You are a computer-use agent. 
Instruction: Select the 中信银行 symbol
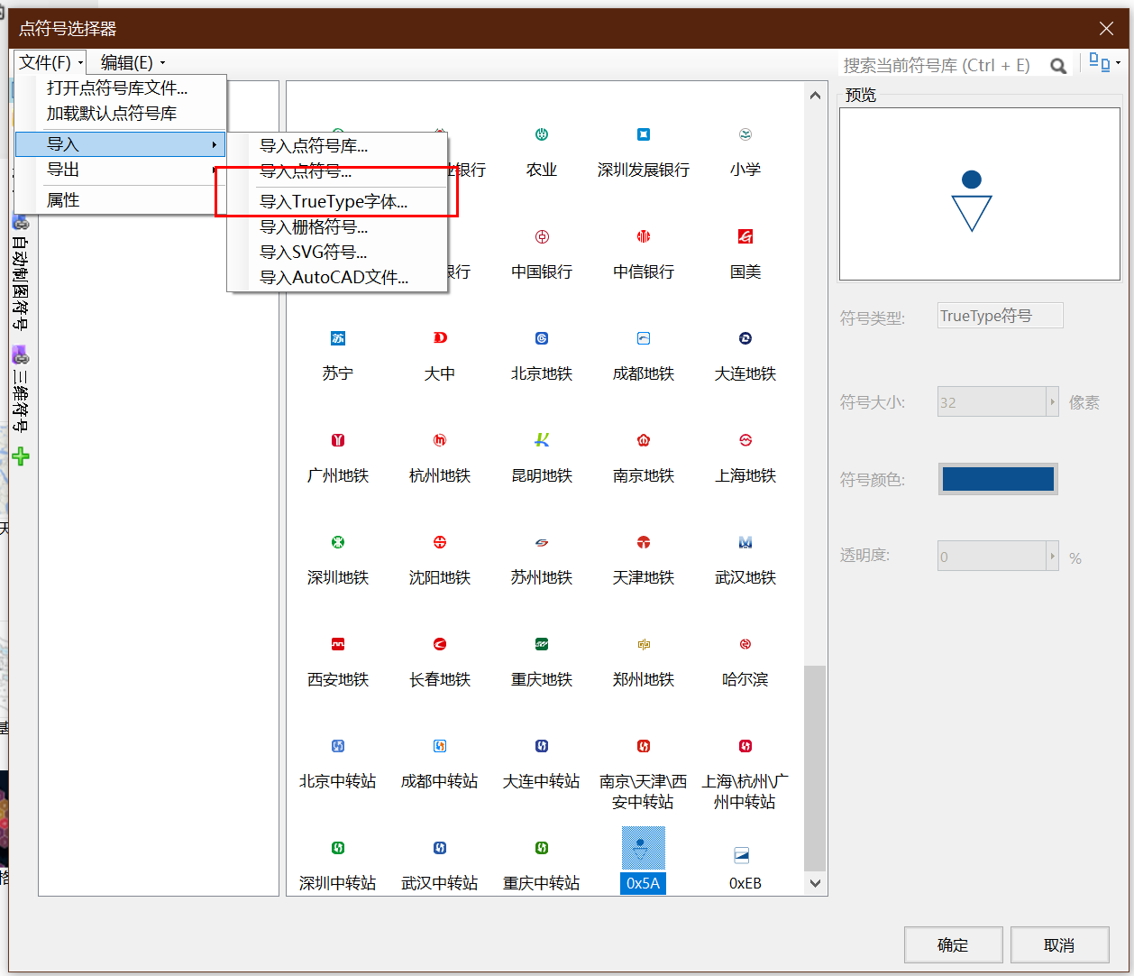644,236
